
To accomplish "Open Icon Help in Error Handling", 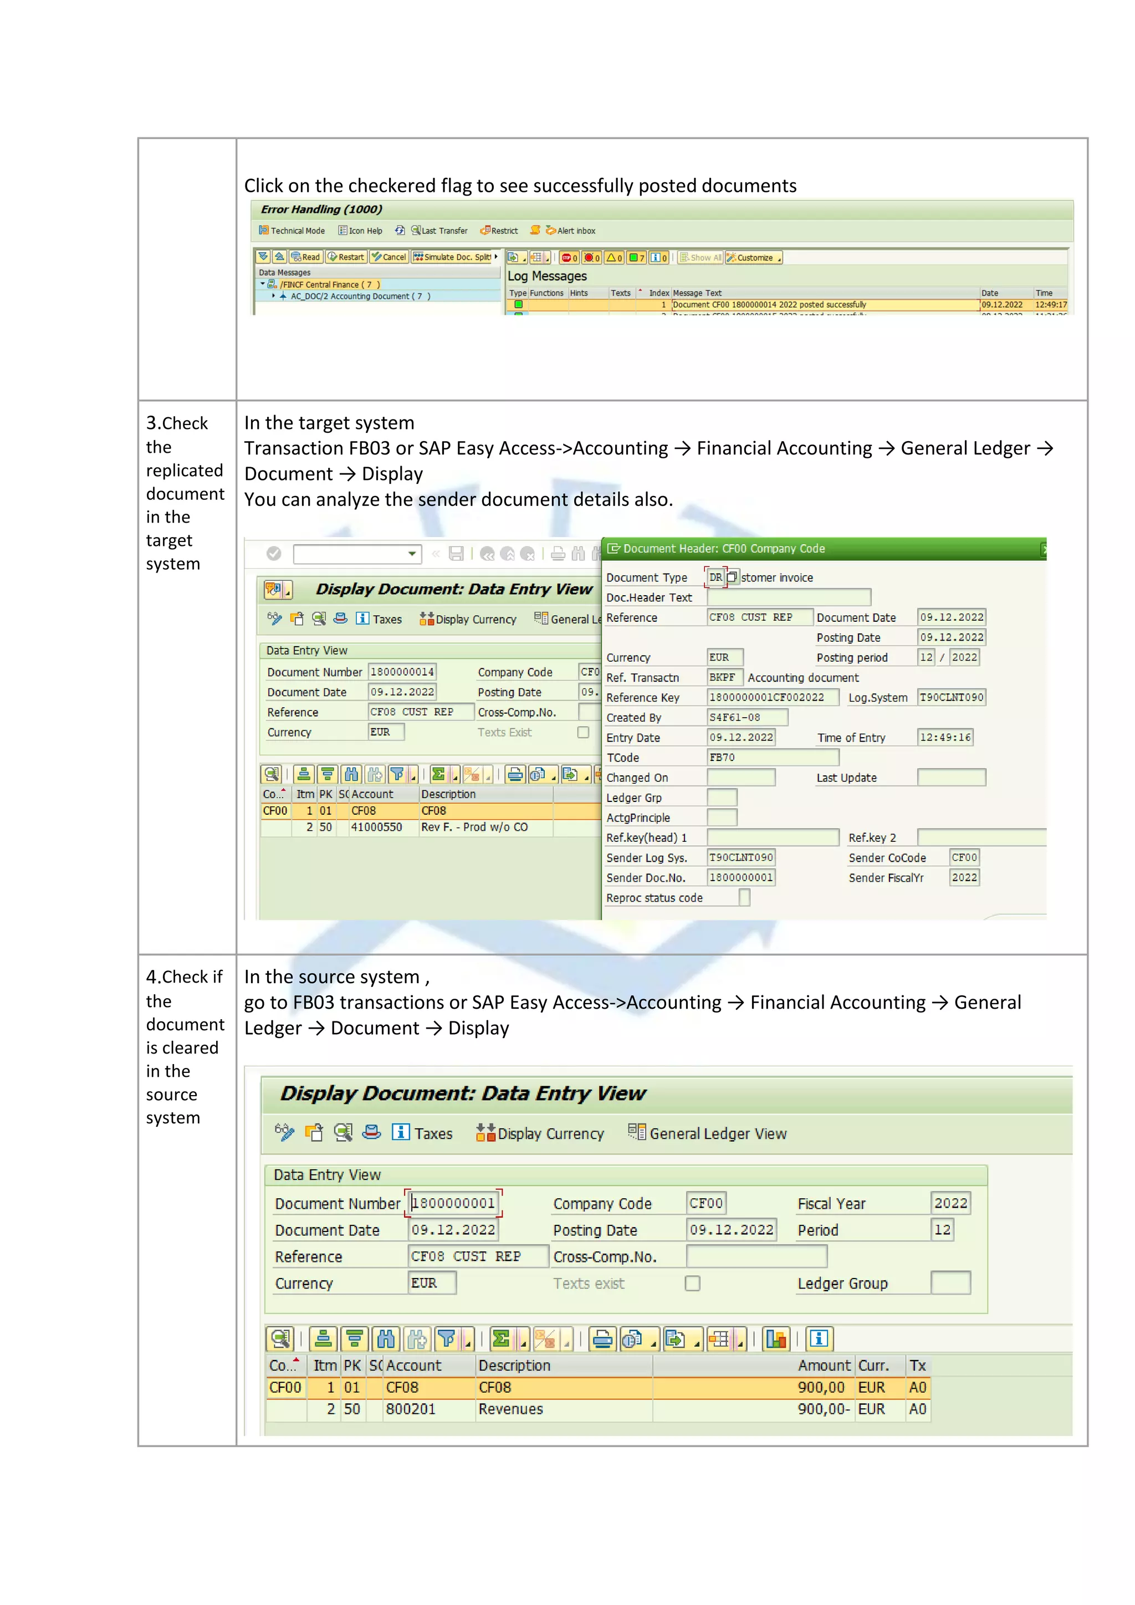I will tap(360, 231).
